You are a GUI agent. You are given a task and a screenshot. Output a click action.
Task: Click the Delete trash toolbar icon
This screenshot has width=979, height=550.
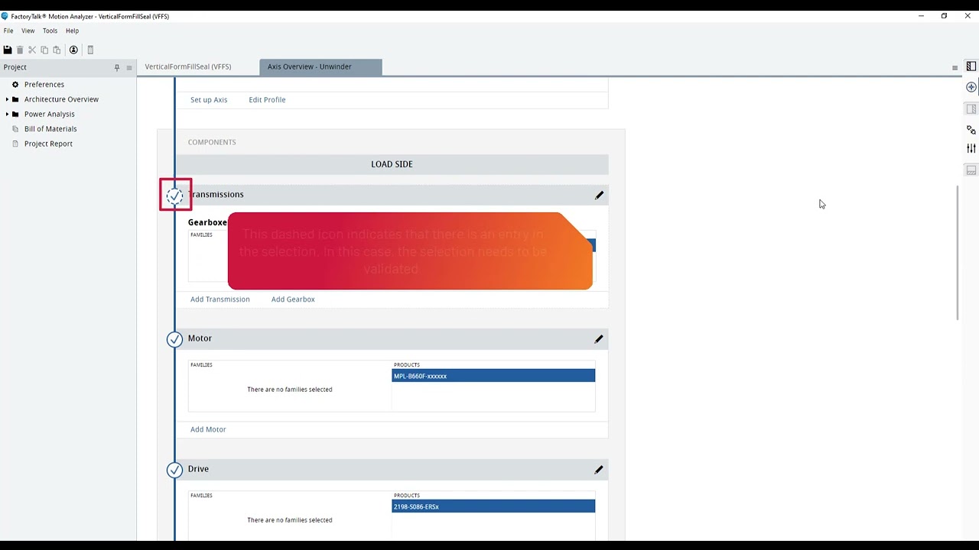(x=20, y=50)
